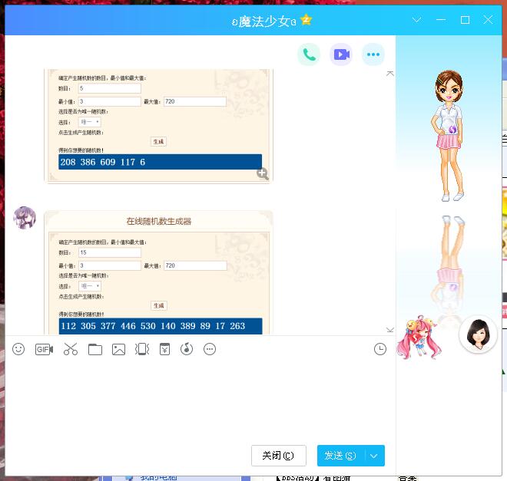
Task: Open the folder icon to send a file
Action: pyautogui.click(x=95, y=349)
